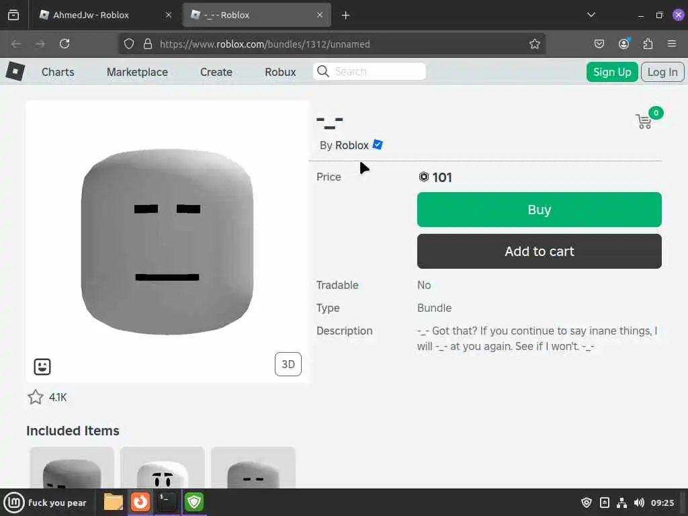
Task: Open the tray notes/clipboard icon
Action: [604, 503]
